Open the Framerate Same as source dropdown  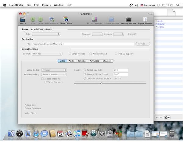pos(54,74)
